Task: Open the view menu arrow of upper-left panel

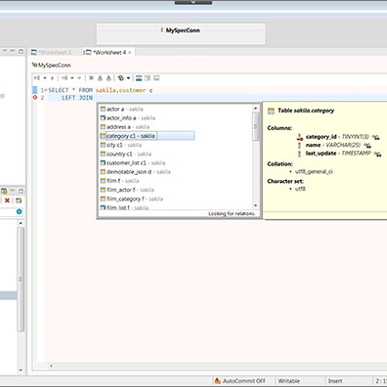Action: [x=5, y=51]
